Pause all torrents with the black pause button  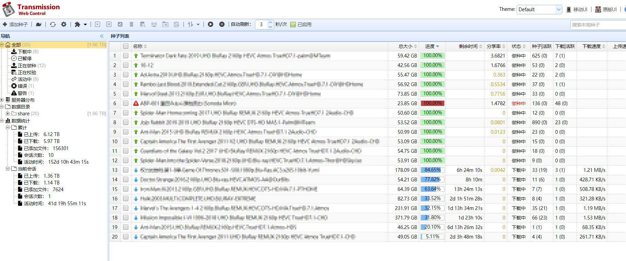tap(222, 25)
